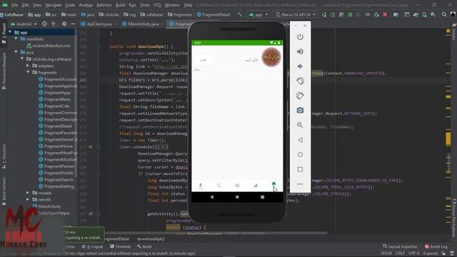Open the Logcat tool window
Viewport: 457px width, 257px height.
click(x=92, y=246)
